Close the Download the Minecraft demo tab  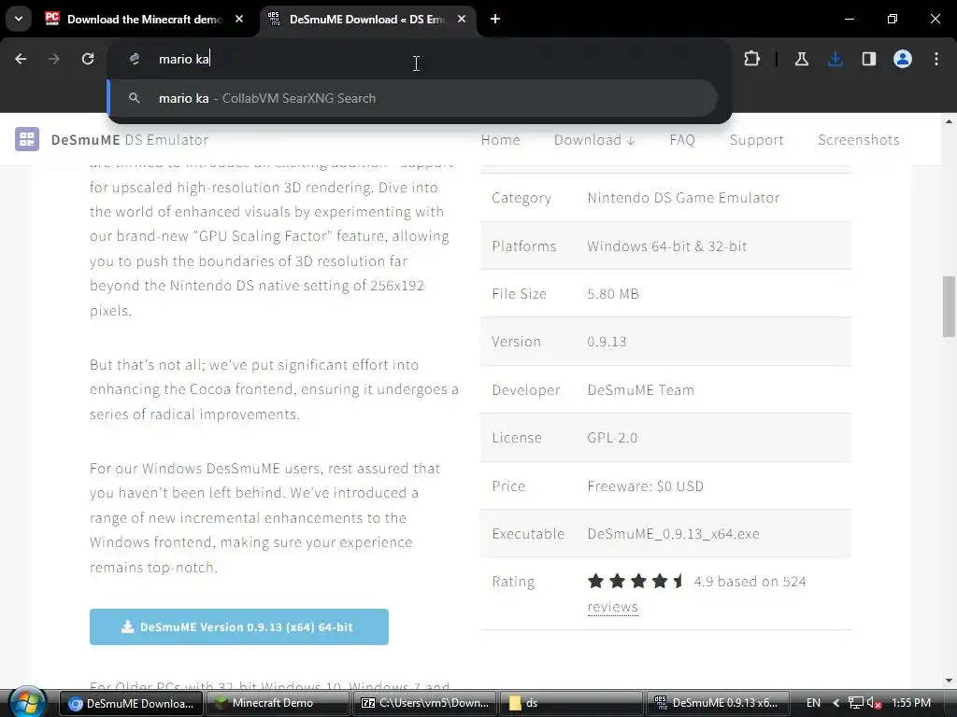click(239, 19)
